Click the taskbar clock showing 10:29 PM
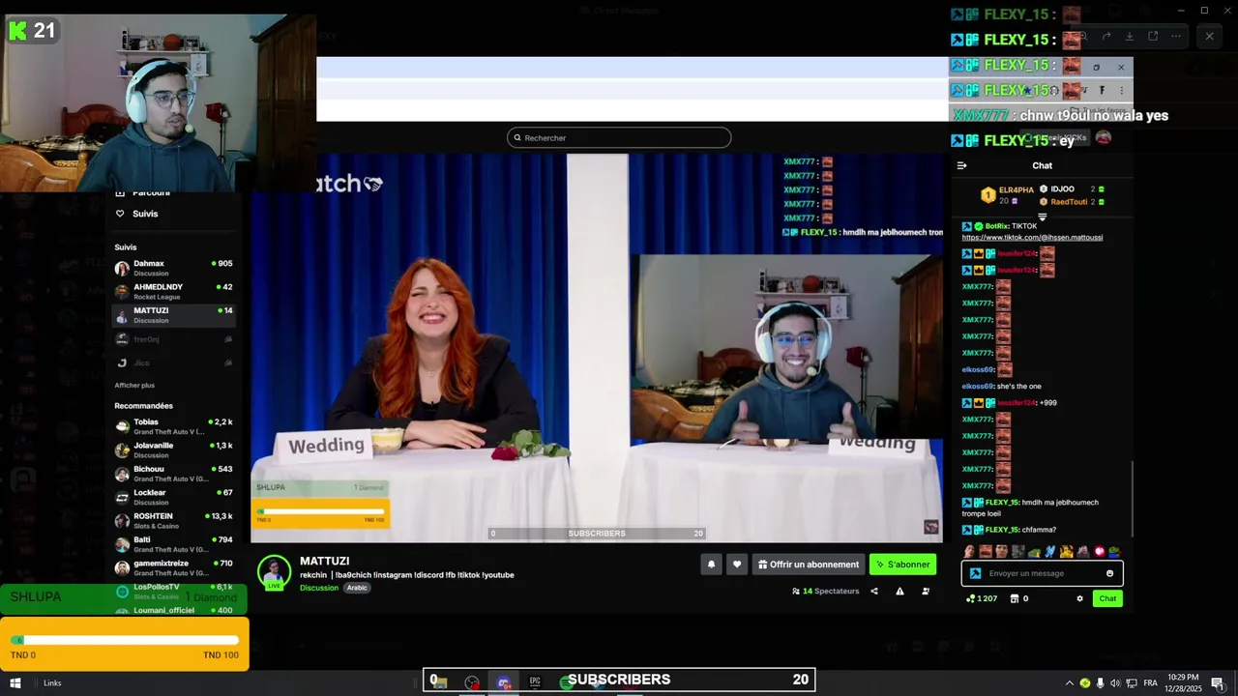 pos(1183,683)
